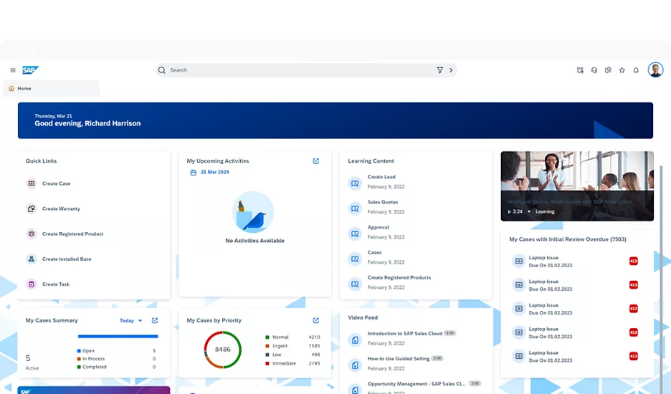Screen dimensions: 671x394
Task: Open the headset support icon in header
Action: (594, 70)
